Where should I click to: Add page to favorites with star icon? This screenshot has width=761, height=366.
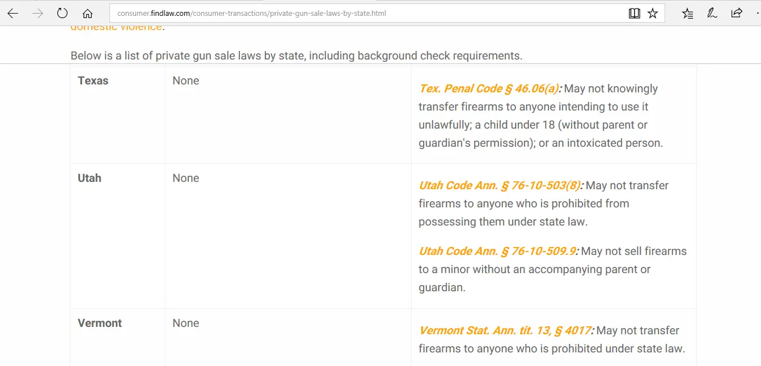653,13
